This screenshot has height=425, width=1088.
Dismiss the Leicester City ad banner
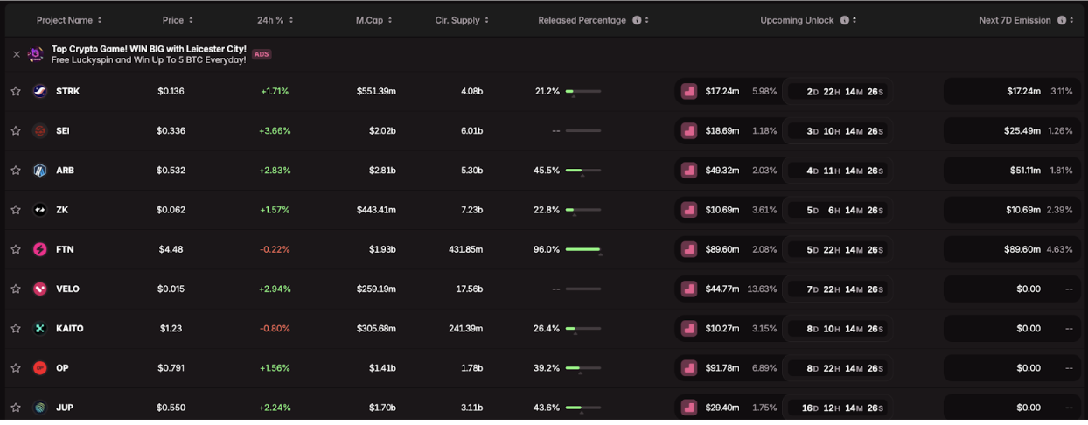16,54
